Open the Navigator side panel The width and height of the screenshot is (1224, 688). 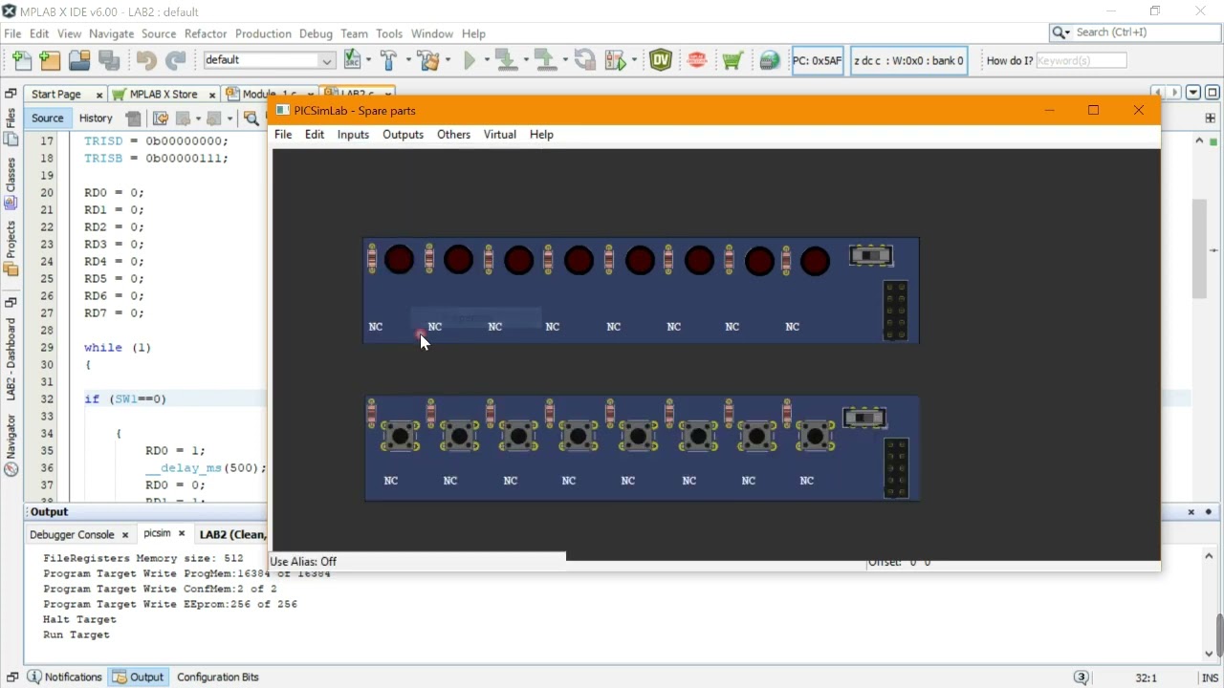(x=11, y=444)
